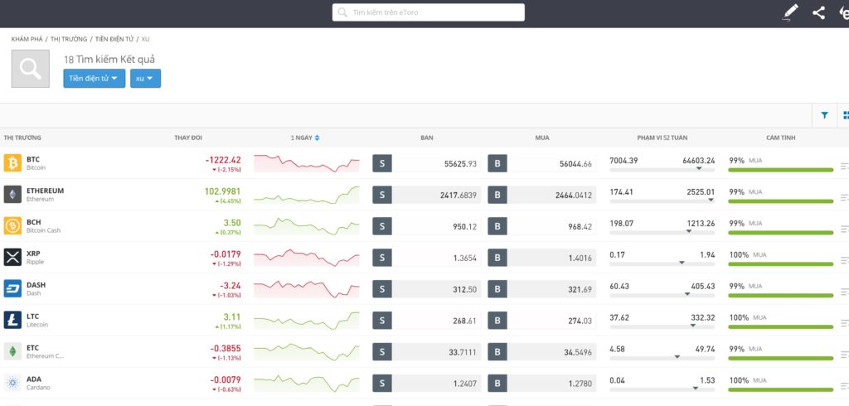Click BTC sentiment green bar
849x406 pixels.
point(781,170)
